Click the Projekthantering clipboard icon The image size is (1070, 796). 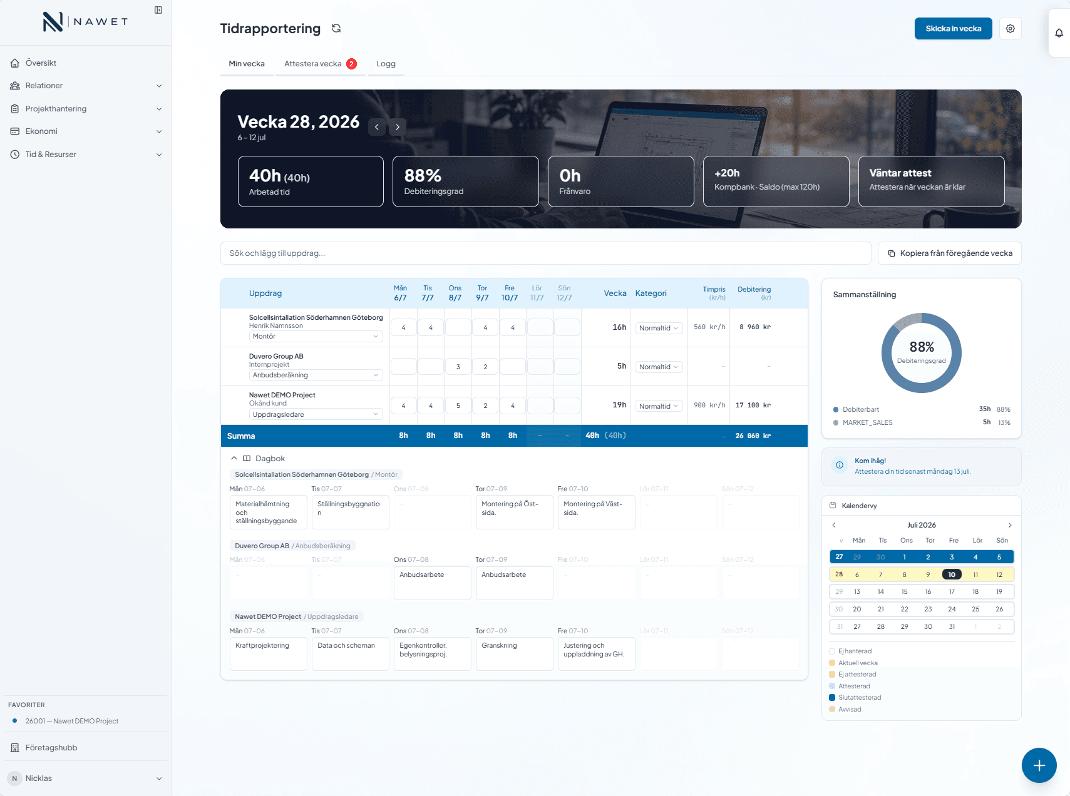click(x=15, y=109)
